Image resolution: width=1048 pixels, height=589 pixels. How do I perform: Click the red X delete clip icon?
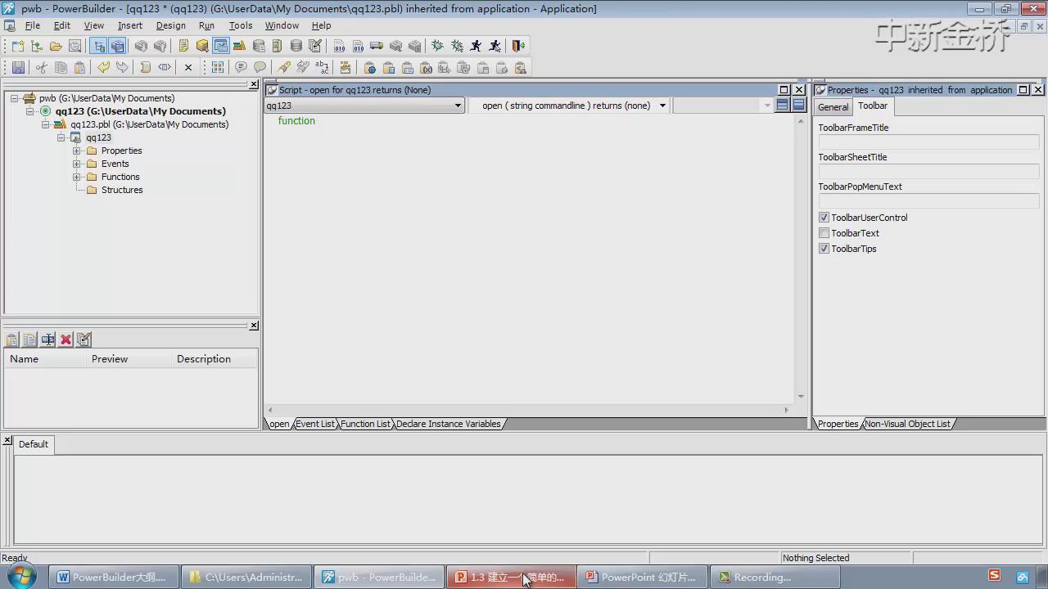(x=66, y=339)
